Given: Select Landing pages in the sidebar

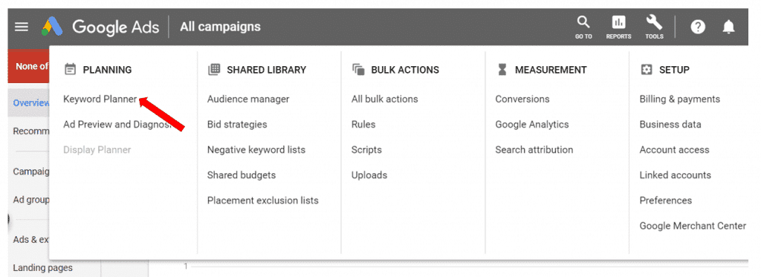Looking at the screenshot, I should (42, 267).
